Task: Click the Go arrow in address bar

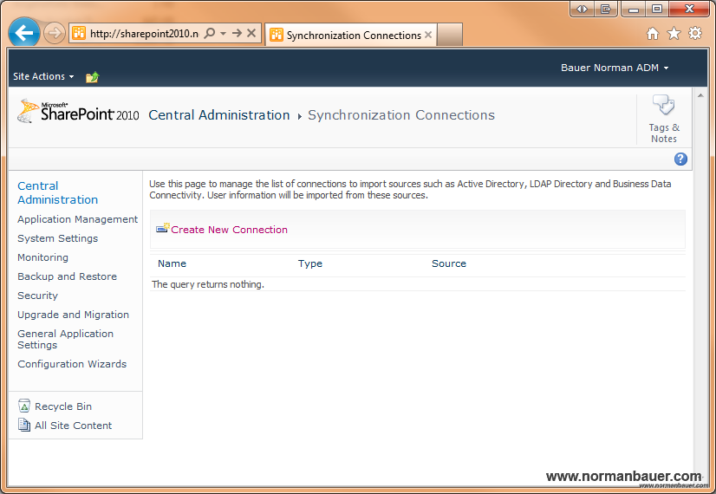Action: [x=237, y=33]
